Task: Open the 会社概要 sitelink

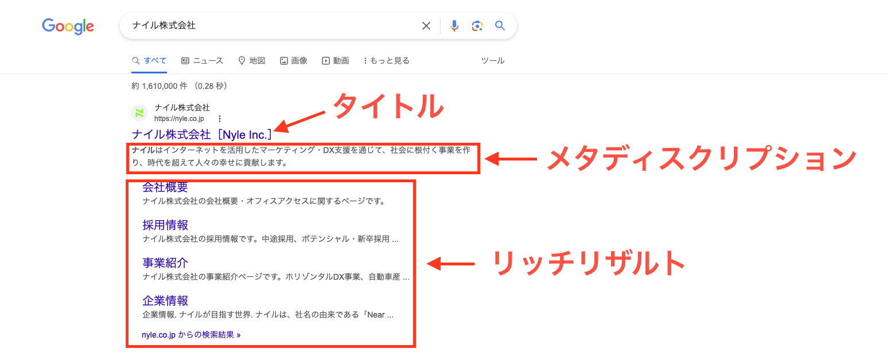Action: point(165,187)
